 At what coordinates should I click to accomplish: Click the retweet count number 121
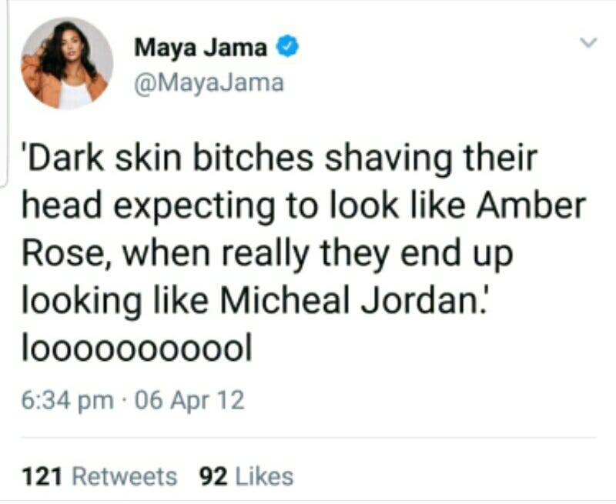[42, 476]
